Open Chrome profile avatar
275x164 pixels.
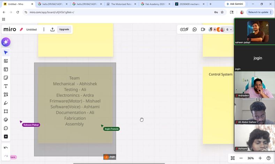pos(242,12)
